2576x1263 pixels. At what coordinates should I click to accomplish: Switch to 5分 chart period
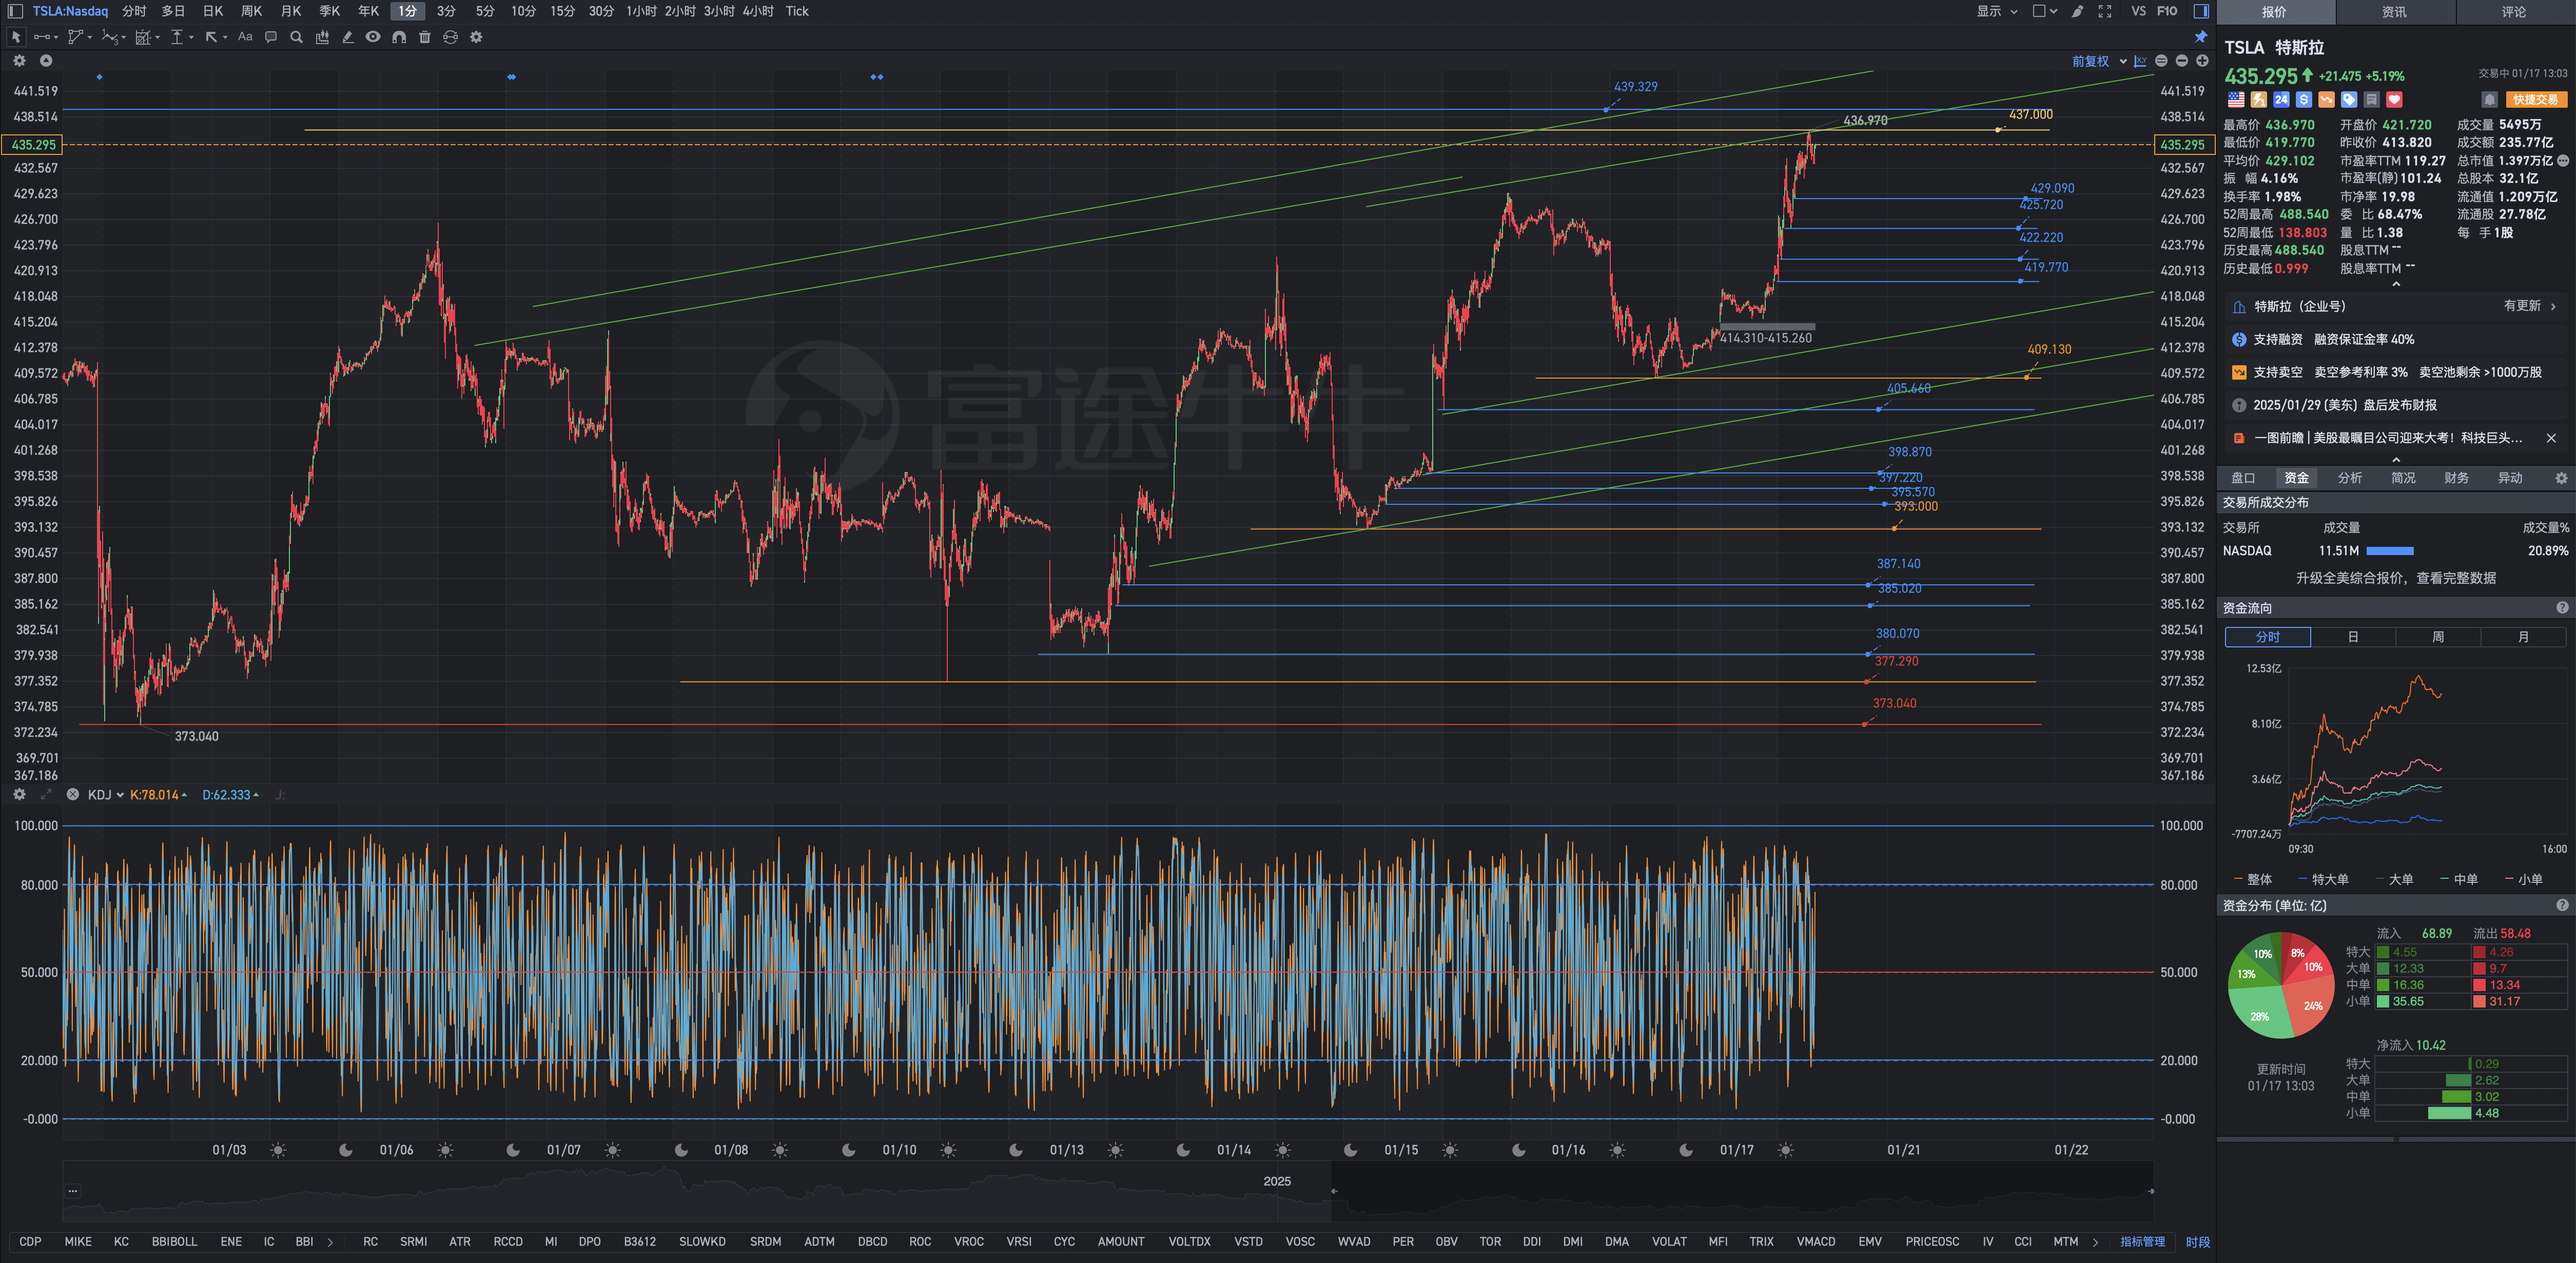(485, 11)
